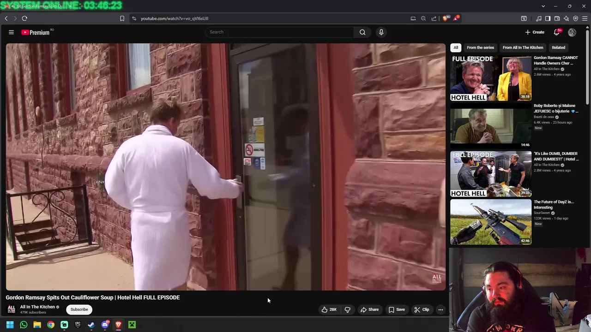Viewport: 591px width, 332px height.
Task: Open Roby Roberto și Malone video thumbnail
Action: pyautogui.click(x=491, y=126)
